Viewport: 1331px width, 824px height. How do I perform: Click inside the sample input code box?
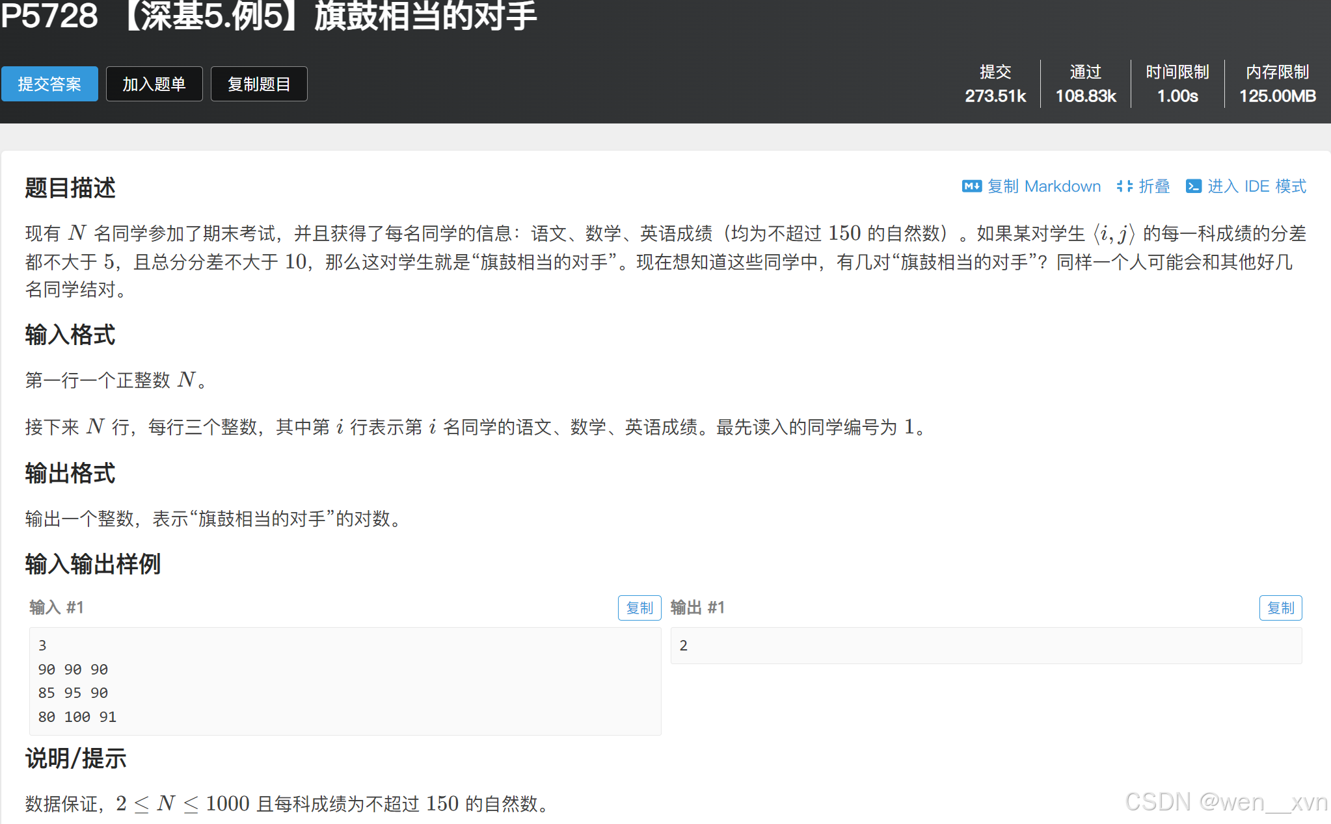coord(345,680)
